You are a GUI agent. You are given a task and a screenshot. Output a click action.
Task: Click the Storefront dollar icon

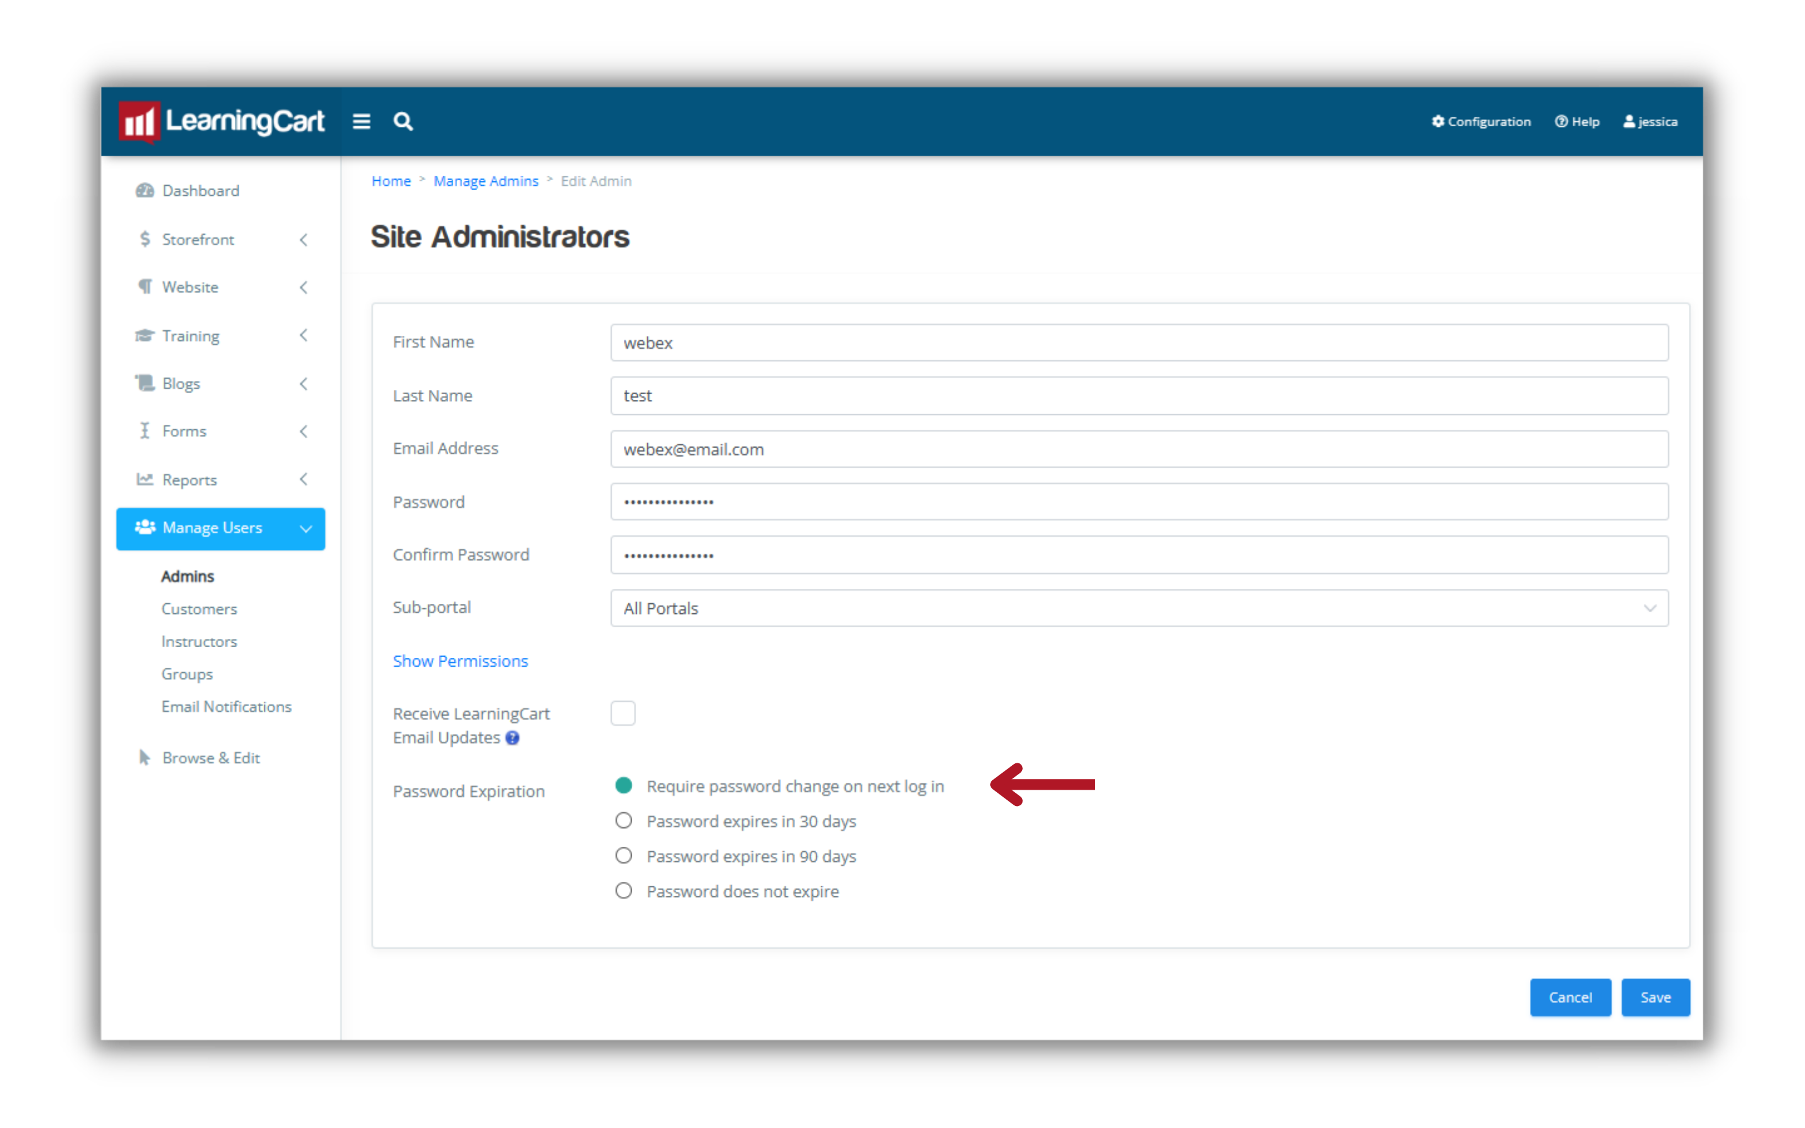[x=145, y=240]
